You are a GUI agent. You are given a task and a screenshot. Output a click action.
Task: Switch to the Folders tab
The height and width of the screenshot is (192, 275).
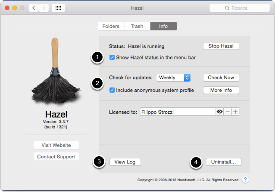coord(111,26)
